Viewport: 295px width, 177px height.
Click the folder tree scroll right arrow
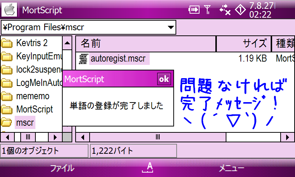pyautogui.click(x=55, y=137)
